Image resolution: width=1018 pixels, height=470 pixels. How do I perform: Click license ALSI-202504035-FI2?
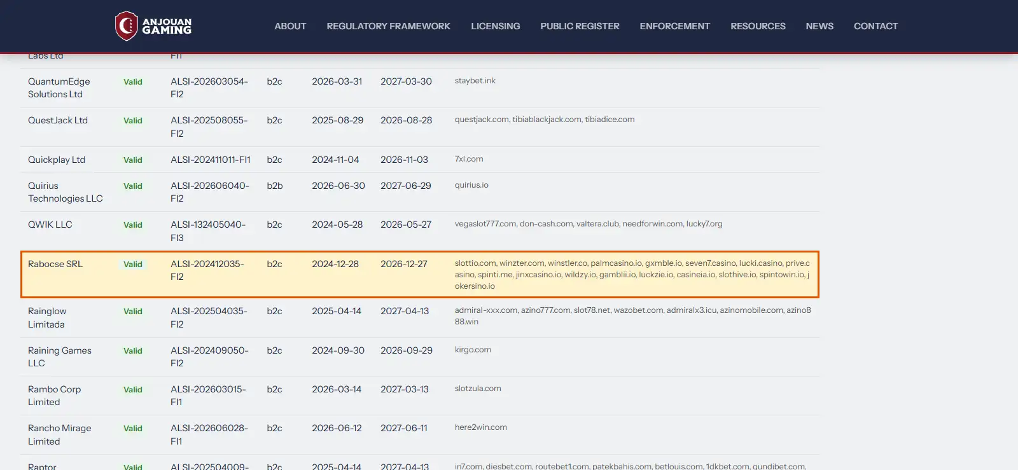[x=209, y=317]
